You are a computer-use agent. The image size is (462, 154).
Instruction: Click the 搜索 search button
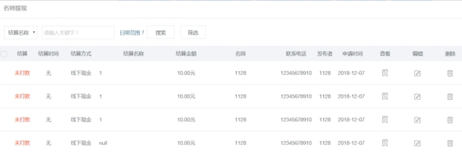click(161, 32)
